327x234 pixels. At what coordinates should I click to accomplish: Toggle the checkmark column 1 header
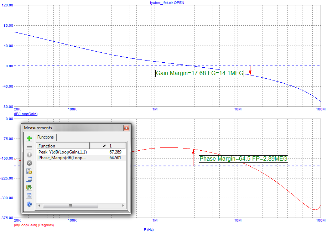(x=108, y=146)
